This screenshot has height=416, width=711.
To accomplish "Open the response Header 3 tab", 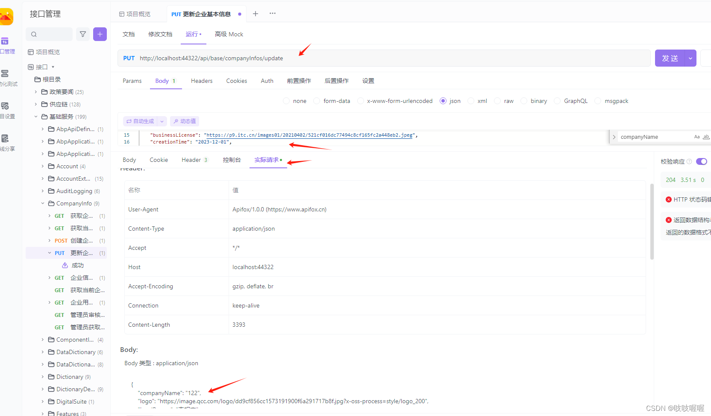I will coord(194,160).
